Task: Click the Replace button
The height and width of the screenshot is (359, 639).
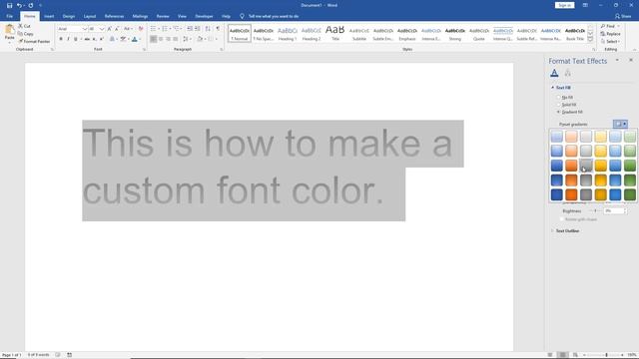Action: [610, 34]
